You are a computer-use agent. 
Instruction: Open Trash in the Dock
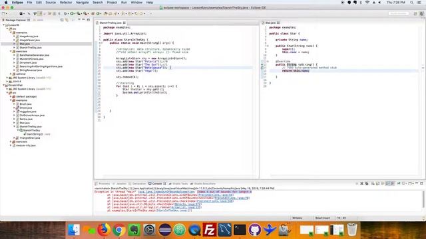(x=352, y=230)
